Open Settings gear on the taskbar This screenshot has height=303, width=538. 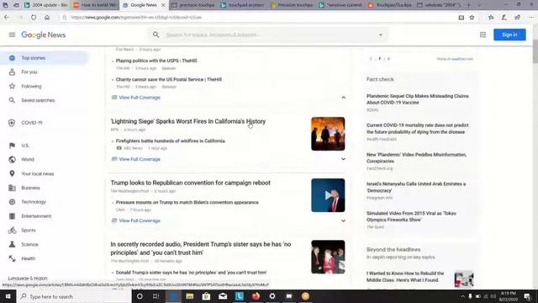tap(272, 296)
